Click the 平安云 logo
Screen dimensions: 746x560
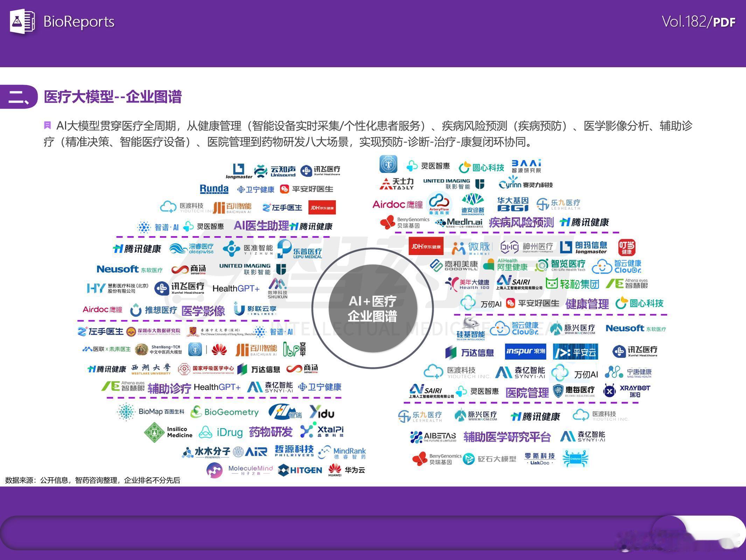point(576,352)
